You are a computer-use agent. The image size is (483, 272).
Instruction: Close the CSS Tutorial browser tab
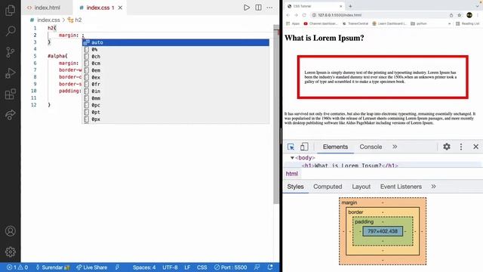coord(340,6)
